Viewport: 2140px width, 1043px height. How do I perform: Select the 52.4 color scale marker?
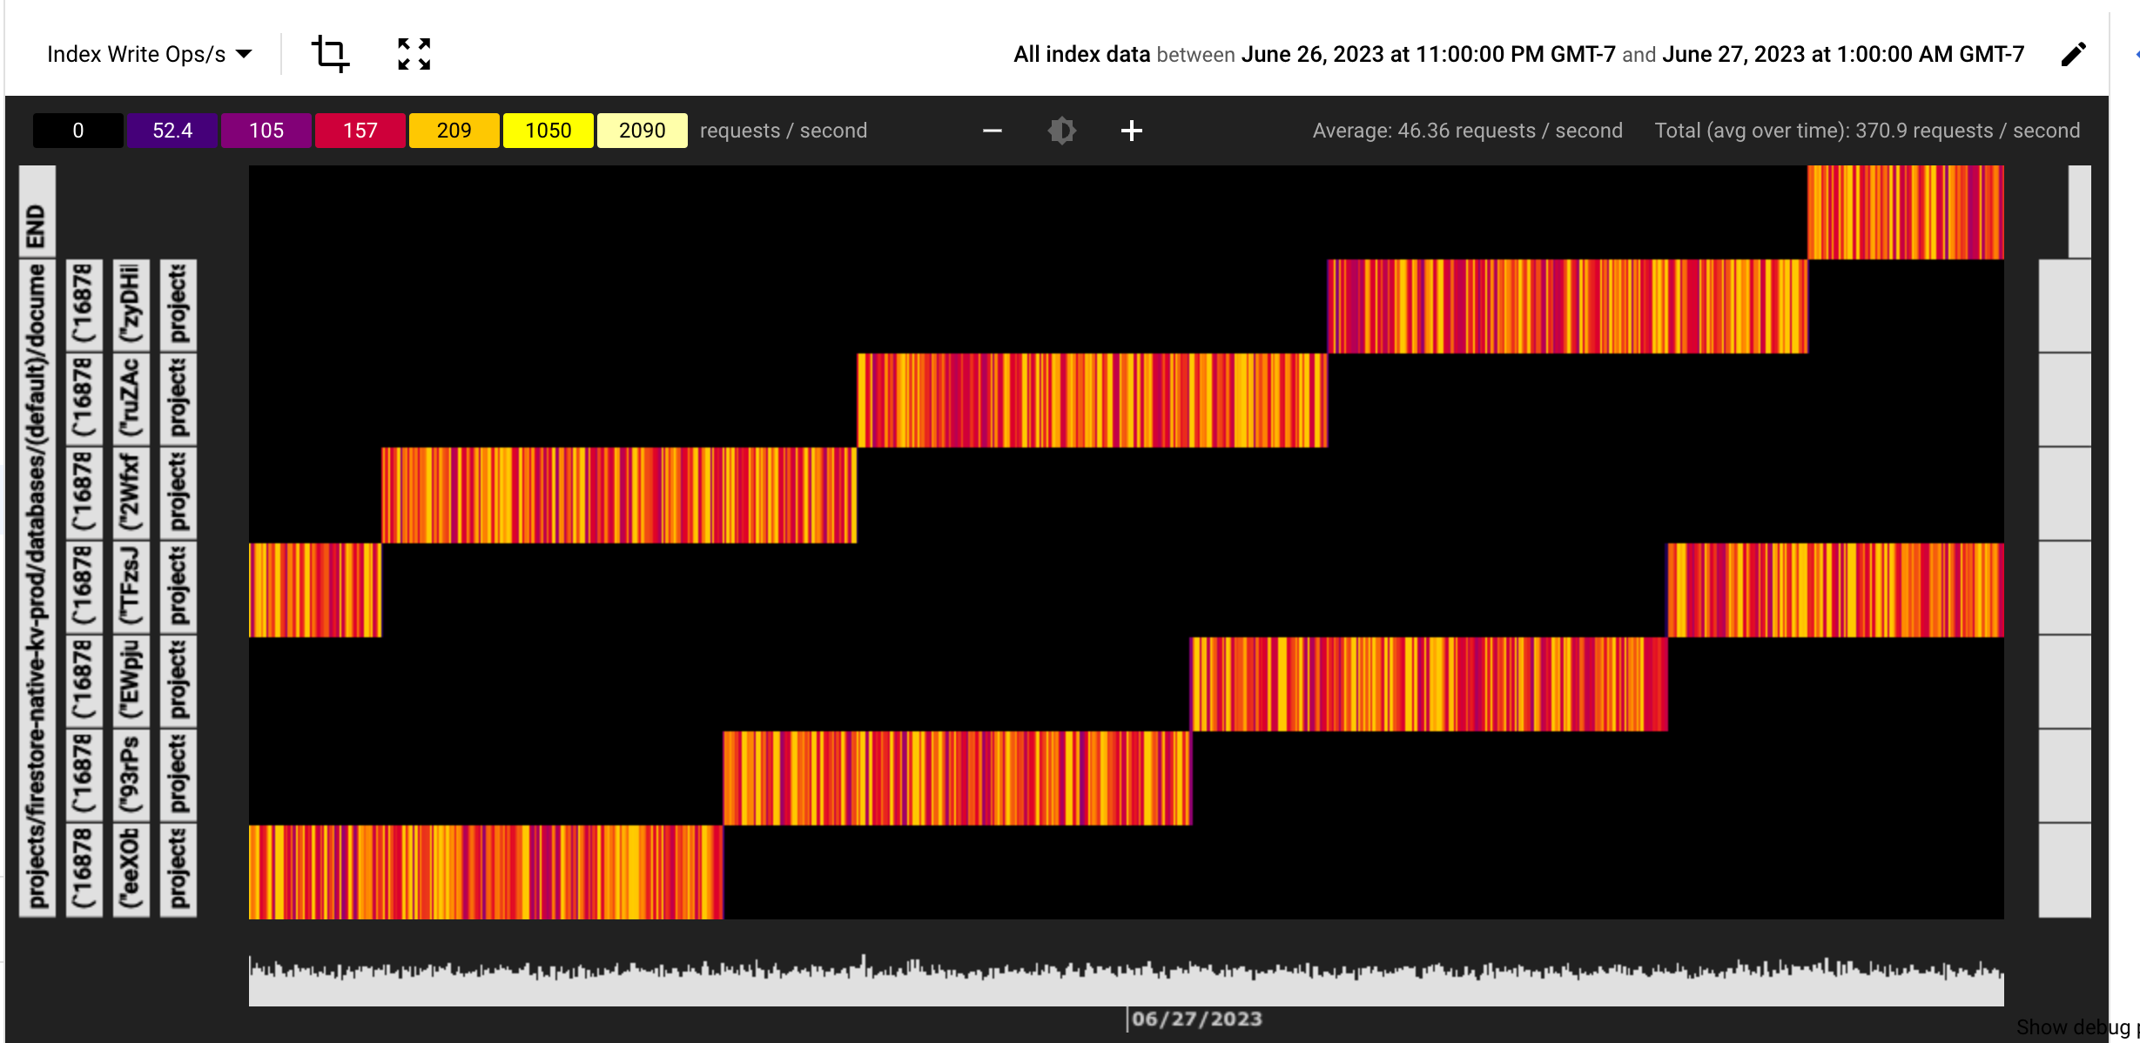169,130
